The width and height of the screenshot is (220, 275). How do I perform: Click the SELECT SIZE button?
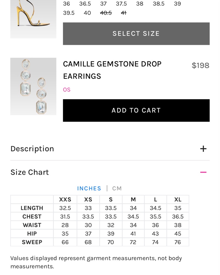136,34
